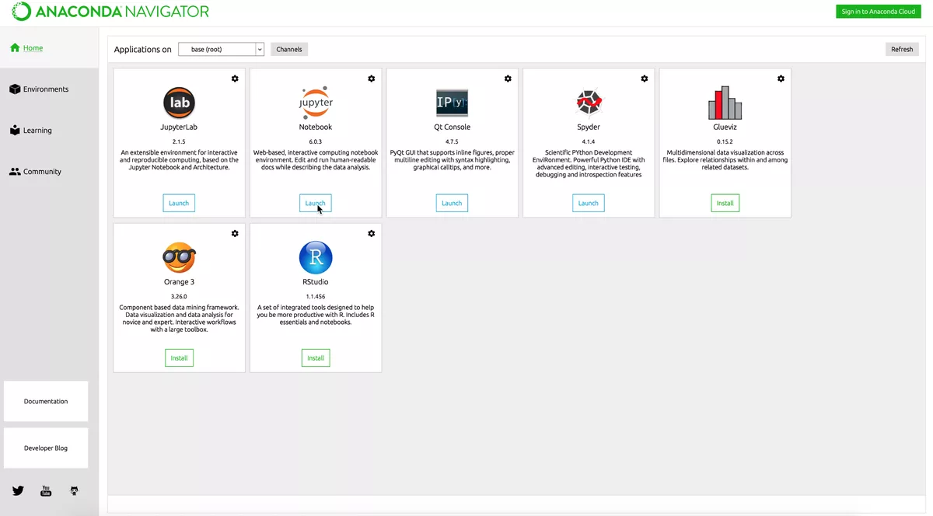
Task: Click the Spyder application logo
Action: pos(589,103)
